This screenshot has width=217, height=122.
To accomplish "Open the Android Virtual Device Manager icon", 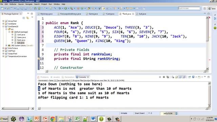I will [39, 8].
